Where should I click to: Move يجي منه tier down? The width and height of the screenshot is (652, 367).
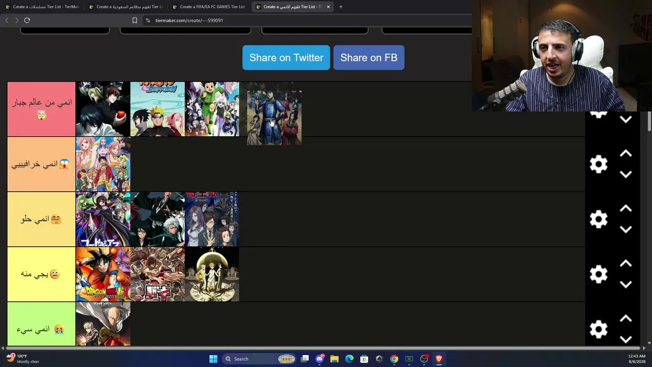click(x=626, y=284)
